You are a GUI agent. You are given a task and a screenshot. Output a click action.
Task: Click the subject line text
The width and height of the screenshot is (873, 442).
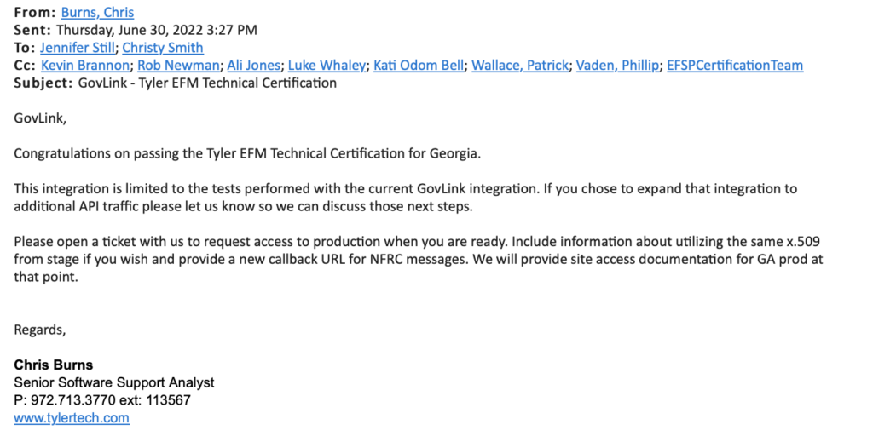tap(207, 83)
